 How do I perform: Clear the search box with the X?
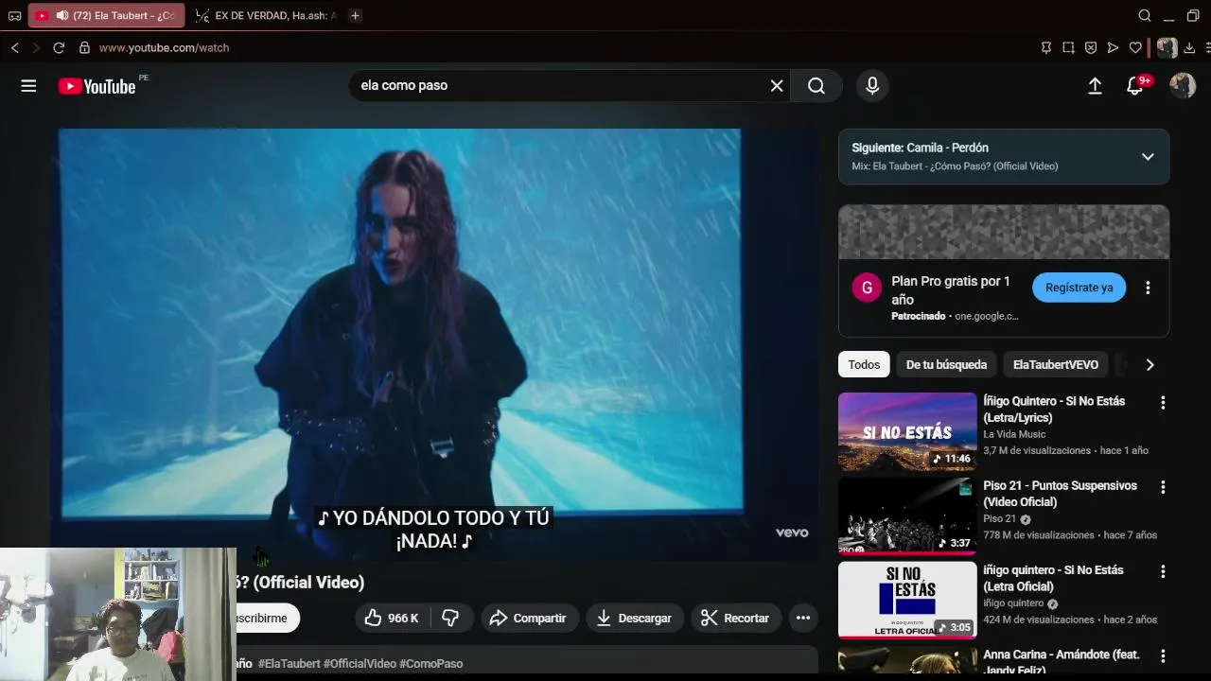coord(777,86)
